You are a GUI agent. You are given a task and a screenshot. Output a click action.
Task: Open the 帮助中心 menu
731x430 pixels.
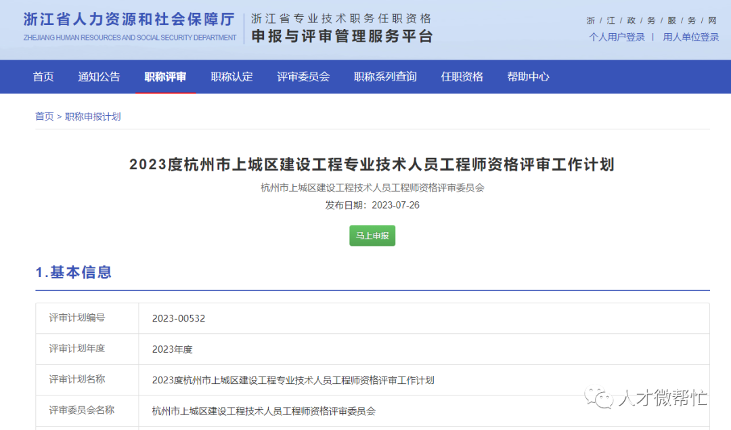pyautogui.click(x=528, y=77)
